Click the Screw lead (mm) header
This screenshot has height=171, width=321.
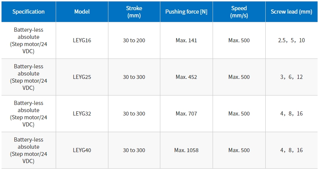tap(291, 12)
